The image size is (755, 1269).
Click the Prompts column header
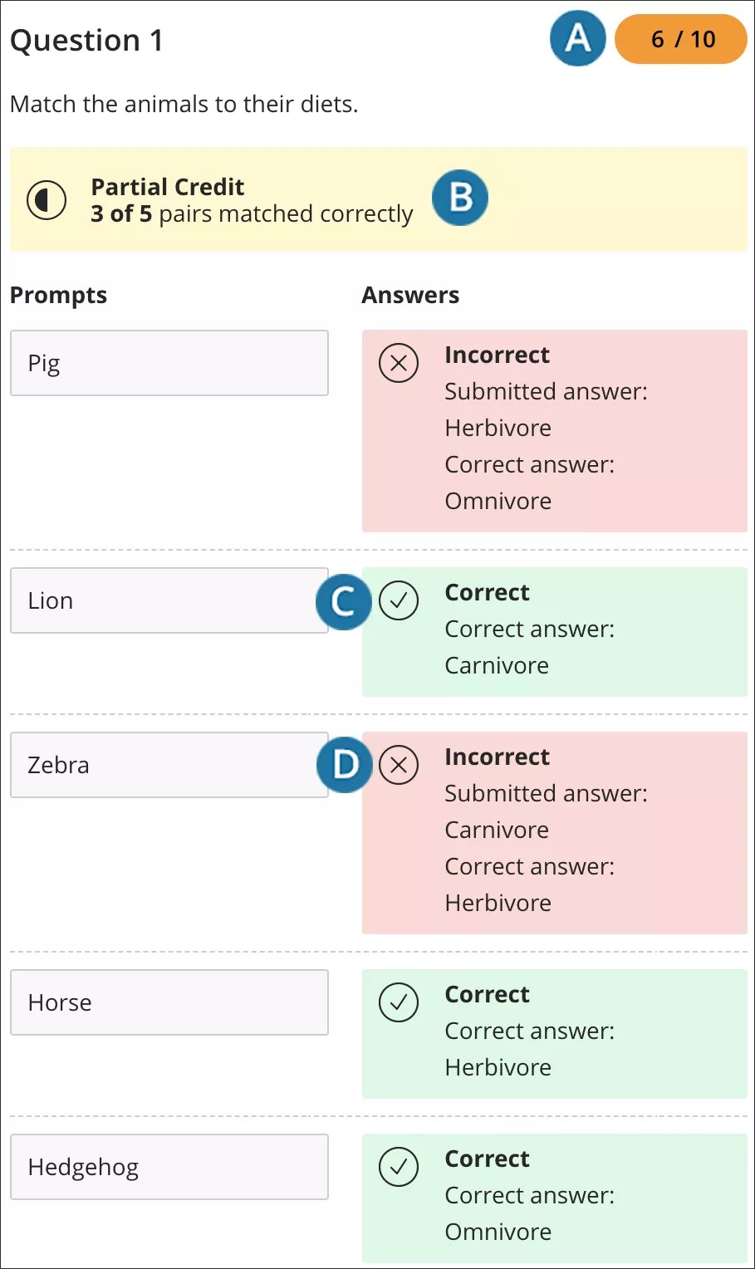pos(58,295)
